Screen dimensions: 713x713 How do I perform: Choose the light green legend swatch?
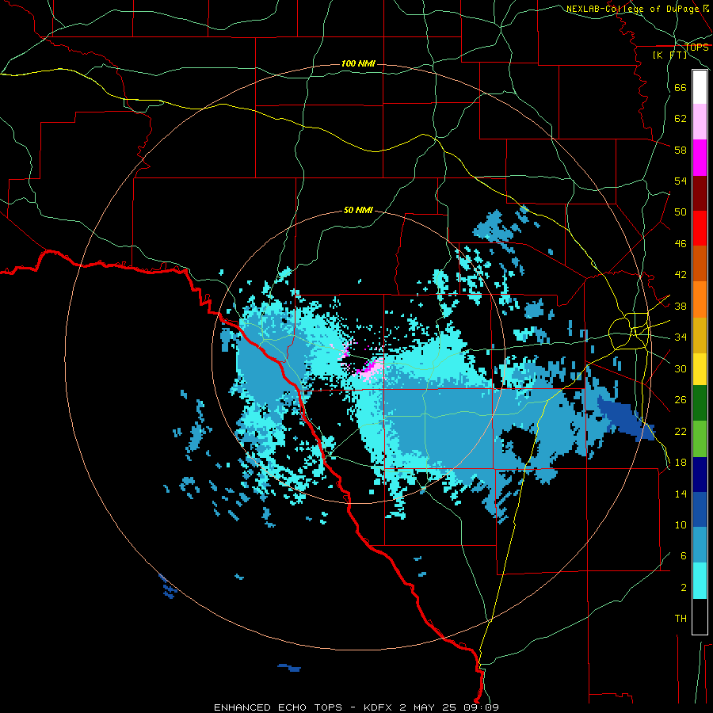(x=700, y=439)
